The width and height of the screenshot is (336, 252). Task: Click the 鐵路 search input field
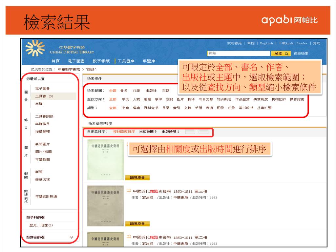(x=239, y=53)
